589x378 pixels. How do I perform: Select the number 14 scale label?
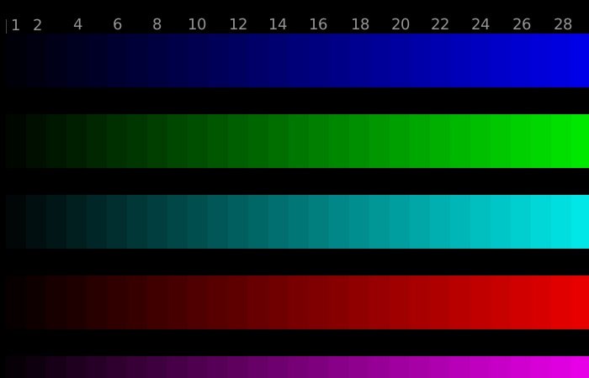coord(278,24)
